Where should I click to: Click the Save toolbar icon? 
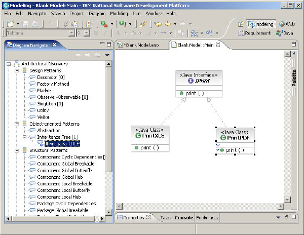pyautogui.click(x=25, y=24)
